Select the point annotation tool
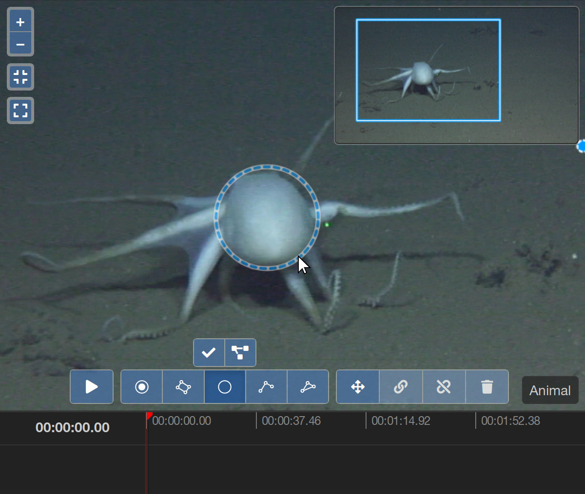Screen dimensions: 585x494 coord(142,387)
